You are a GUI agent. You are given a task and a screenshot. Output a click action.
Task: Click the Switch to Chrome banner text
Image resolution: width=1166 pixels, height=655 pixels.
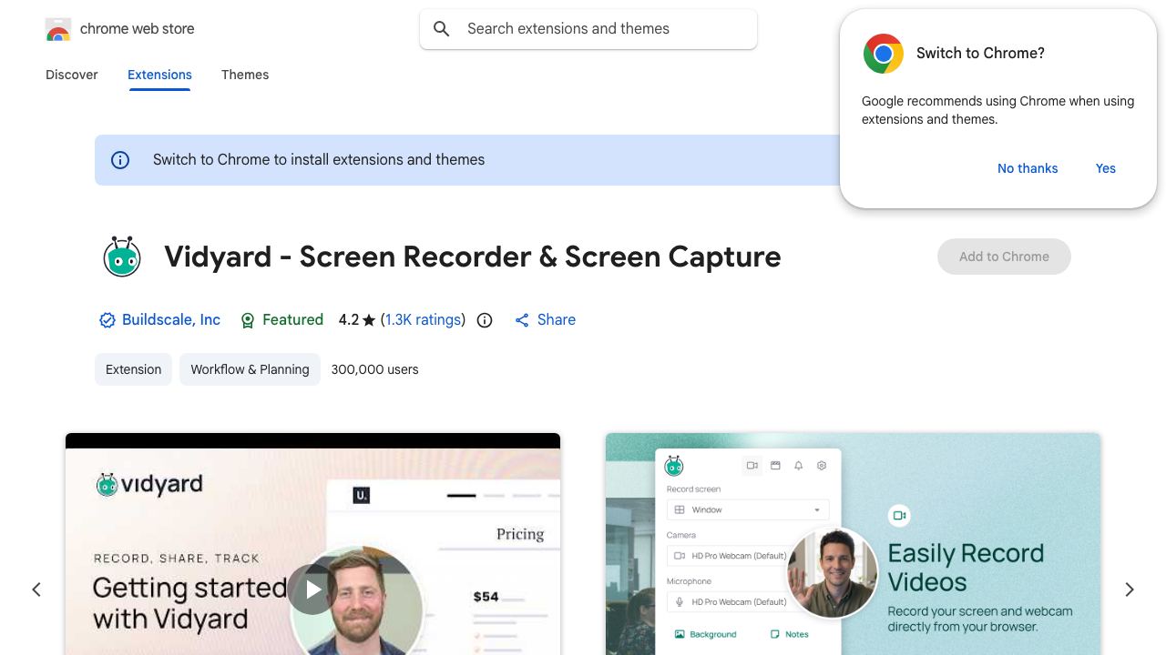click(319, 160)
